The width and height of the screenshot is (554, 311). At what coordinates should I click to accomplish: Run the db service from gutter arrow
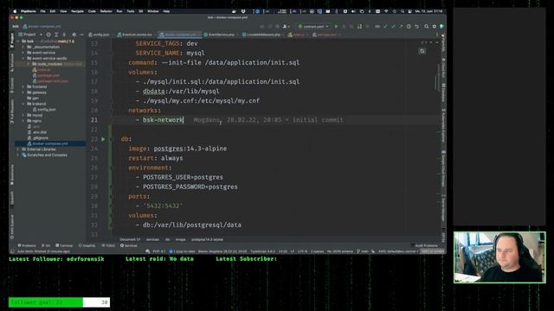(103, 139)
